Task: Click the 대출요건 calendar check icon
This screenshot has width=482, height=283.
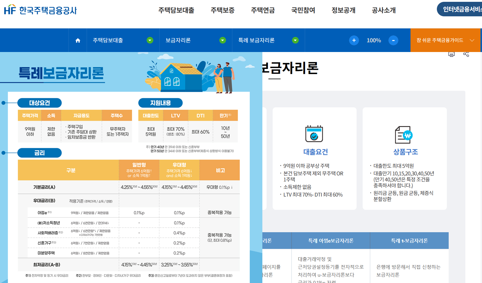Action: [x=314, y=133]
